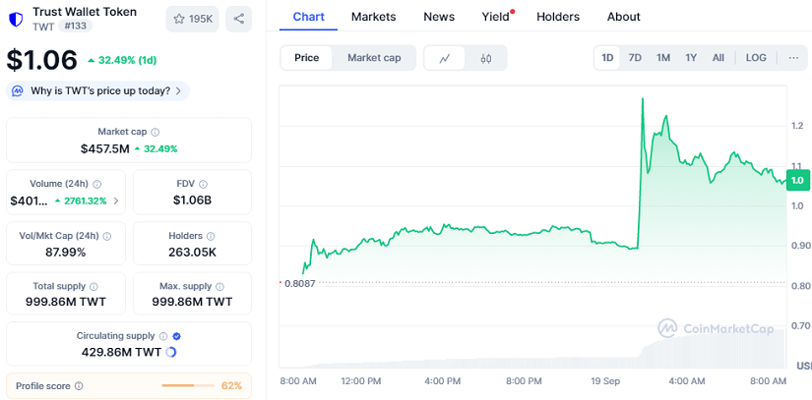812x400 pixels.
Task: Expand the Volume (24h) details chevron
Action: (x=116, y=201)
